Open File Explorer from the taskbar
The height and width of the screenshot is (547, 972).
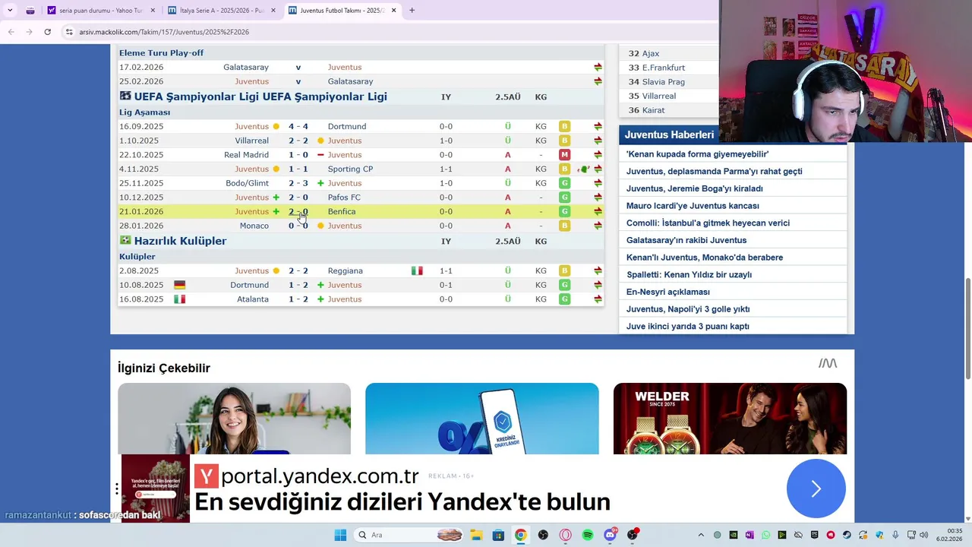[x=475, y=535]
